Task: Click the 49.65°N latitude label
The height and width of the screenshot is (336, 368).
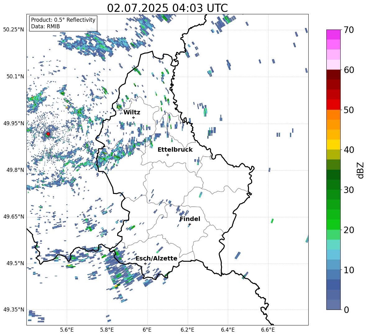Action: 14,216
